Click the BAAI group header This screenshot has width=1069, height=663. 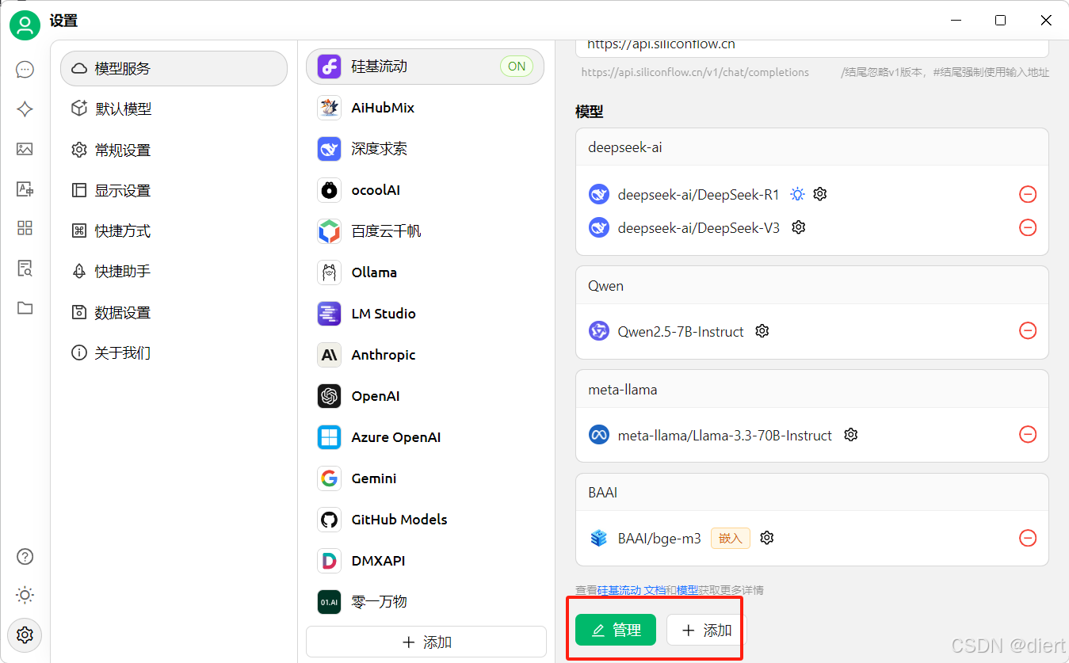click(x=812, y=493)
